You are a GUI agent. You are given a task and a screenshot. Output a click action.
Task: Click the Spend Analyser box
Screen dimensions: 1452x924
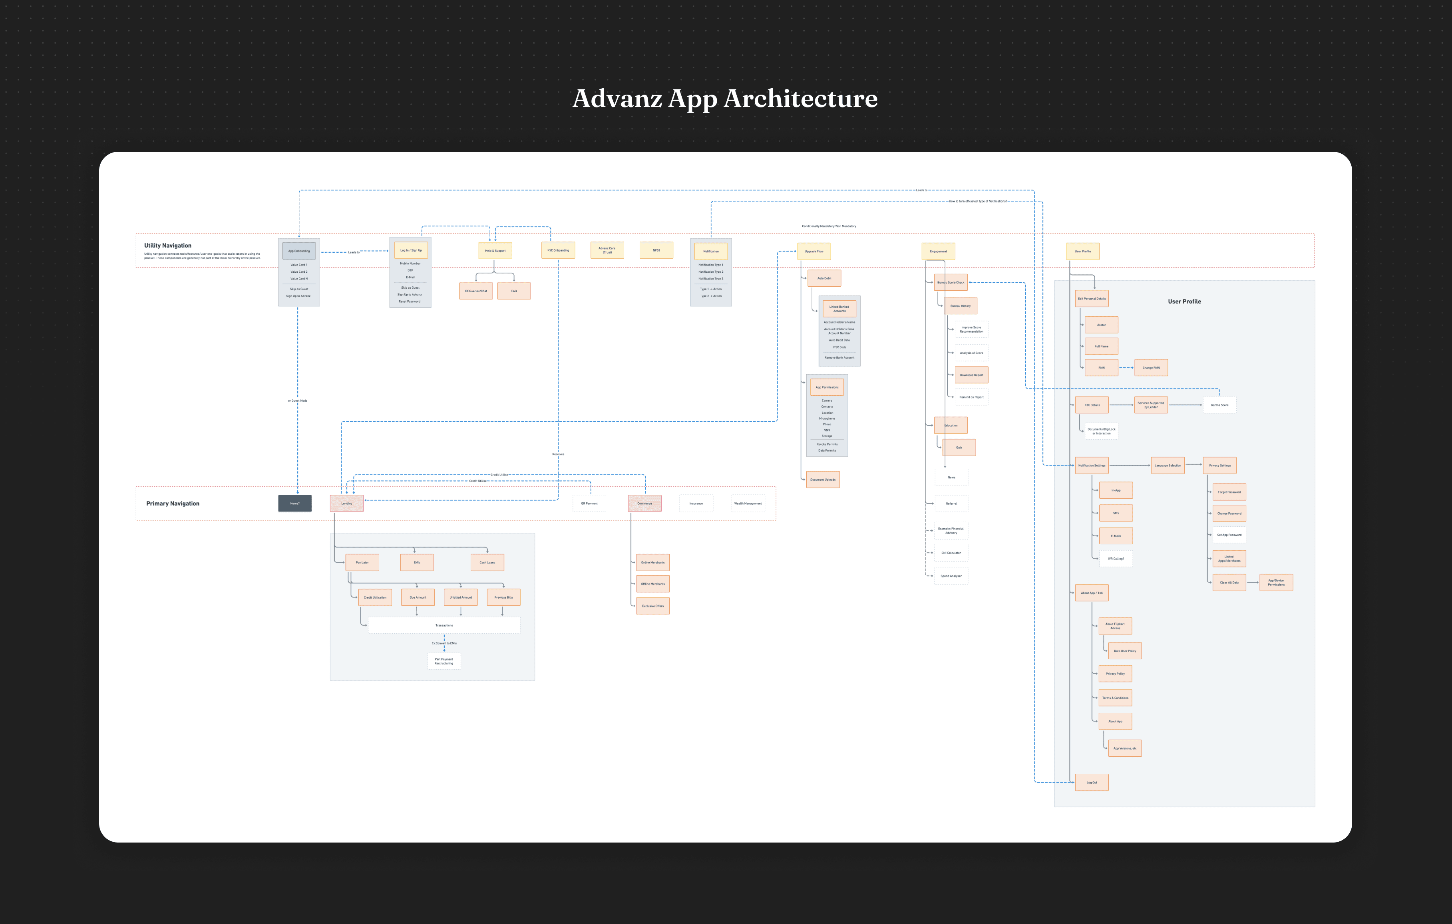(951, 576)
